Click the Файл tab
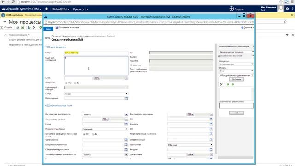This screenshot has height=166, width=295. (48, 29)
